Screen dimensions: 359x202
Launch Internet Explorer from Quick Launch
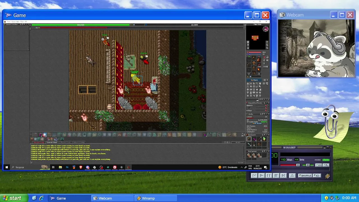coord(42,198)
